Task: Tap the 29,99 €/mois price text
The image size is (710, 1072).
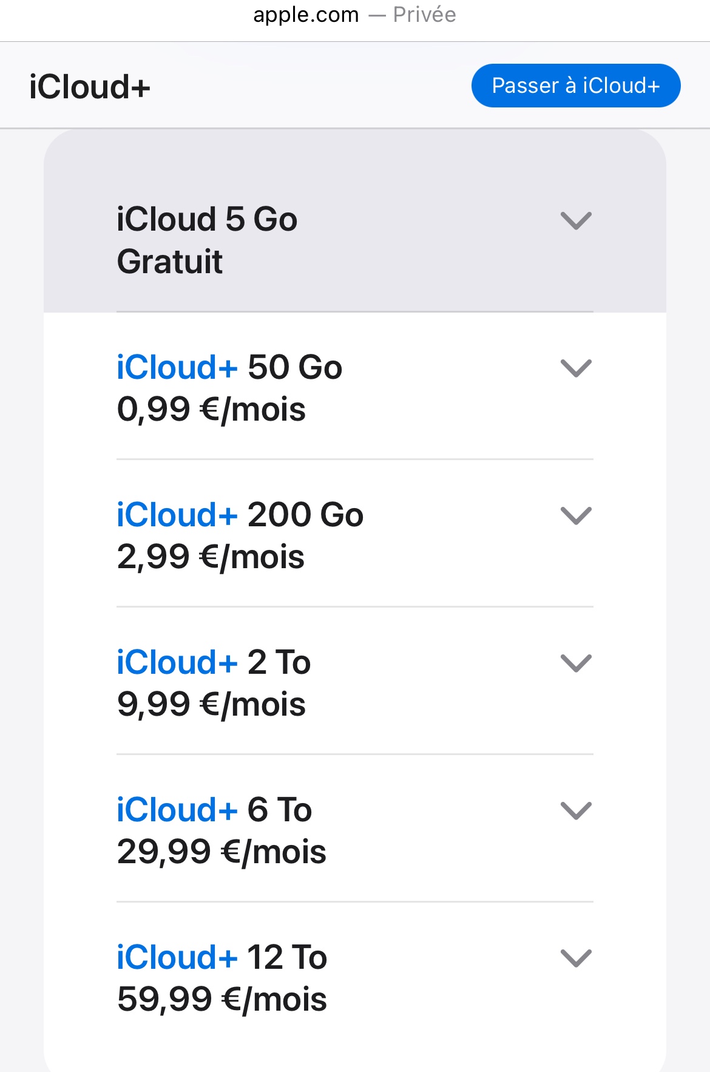Action: point(221,852)
